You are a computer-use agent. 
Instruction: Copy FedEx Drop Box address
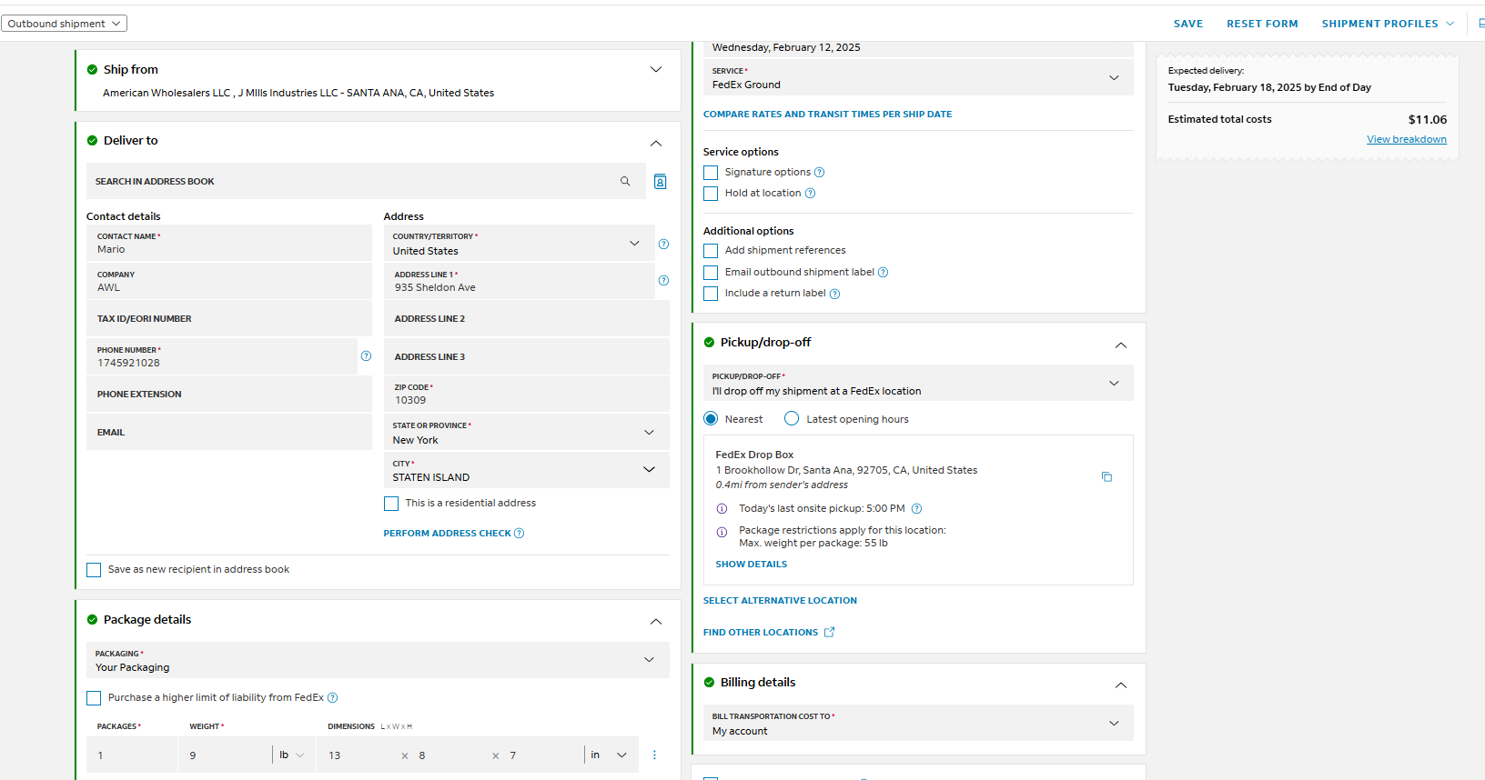coord(1106,476)
